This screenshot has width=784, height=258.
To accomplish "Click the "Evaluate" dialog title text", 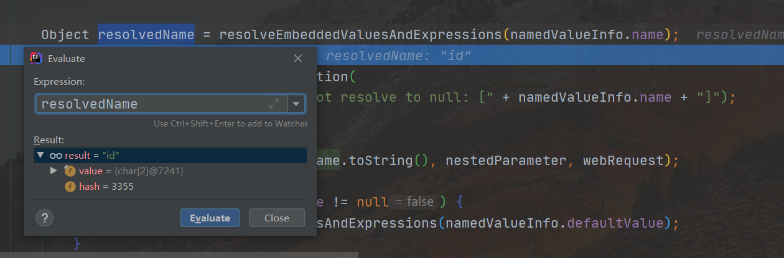I will click(66, 59).
